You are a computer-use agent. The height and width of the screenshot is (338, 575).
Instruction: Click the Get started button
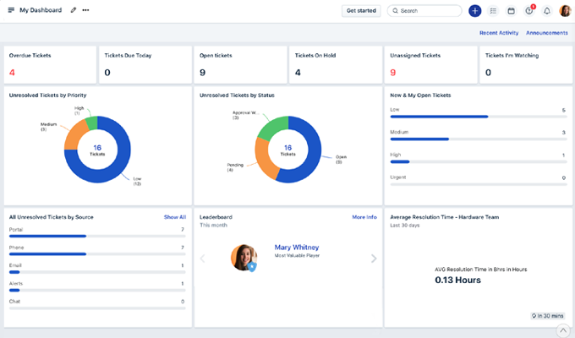coord(361,11)
